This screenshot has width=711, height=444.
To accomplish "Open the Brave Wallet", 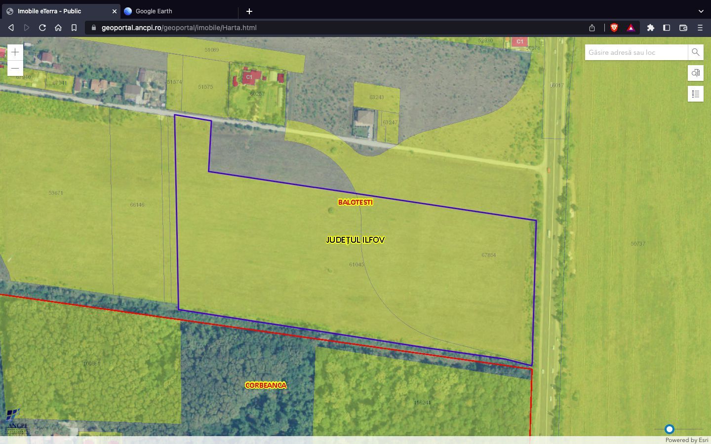I will click(x=683, y=28).
